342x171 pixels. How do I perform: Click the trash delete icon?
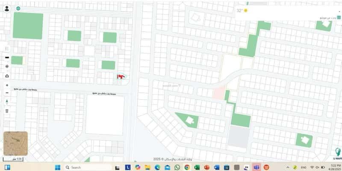(7, 111)
